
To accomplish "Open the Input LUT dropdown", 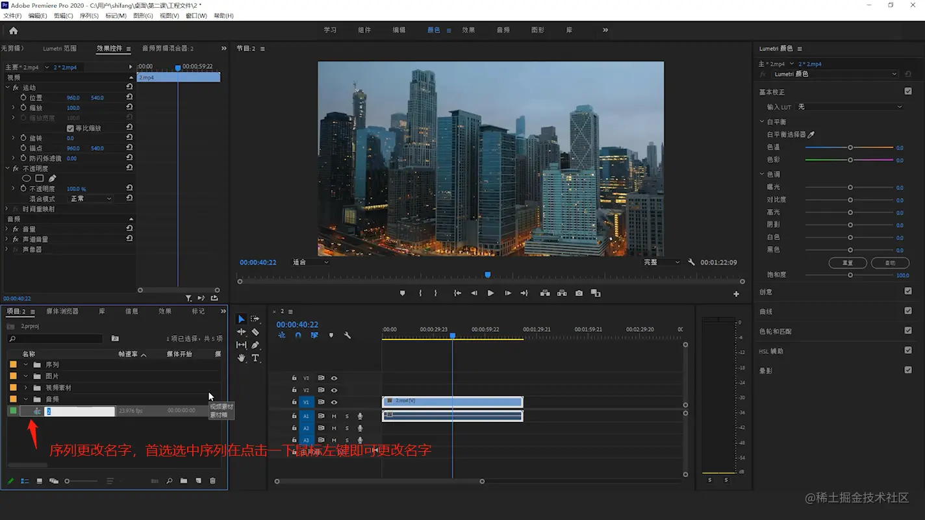I will pos(850,106).
